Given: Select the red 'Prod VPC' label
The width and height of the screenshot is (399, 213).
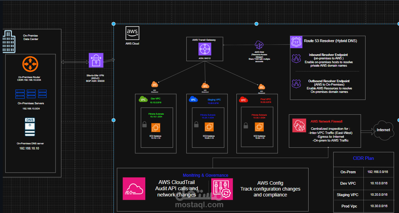Looking at the screenshot, I should click(266, 99).
